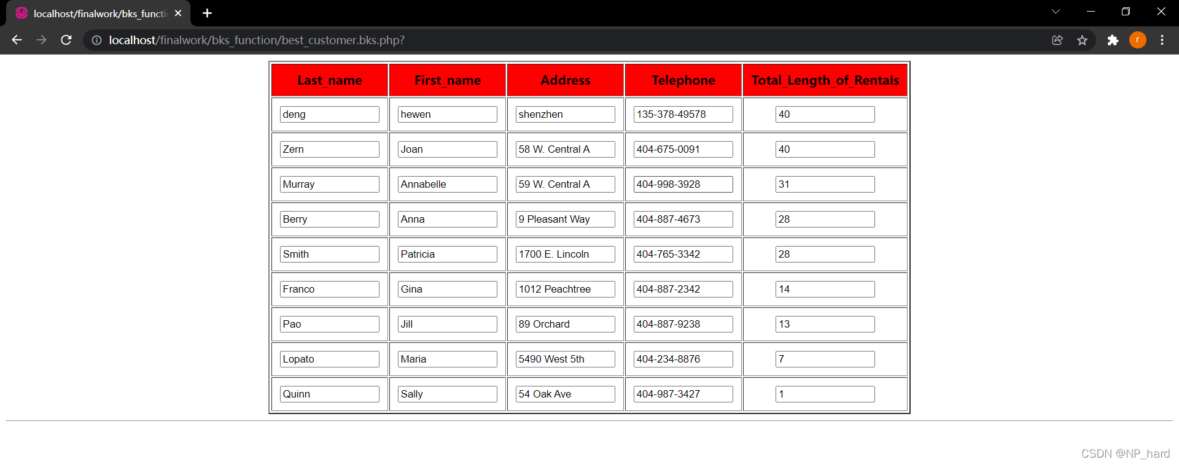Click the address field 'shenzhen'
This screenshot has width=1179, height=465.
pyautogui.click(x=566, y=114)
